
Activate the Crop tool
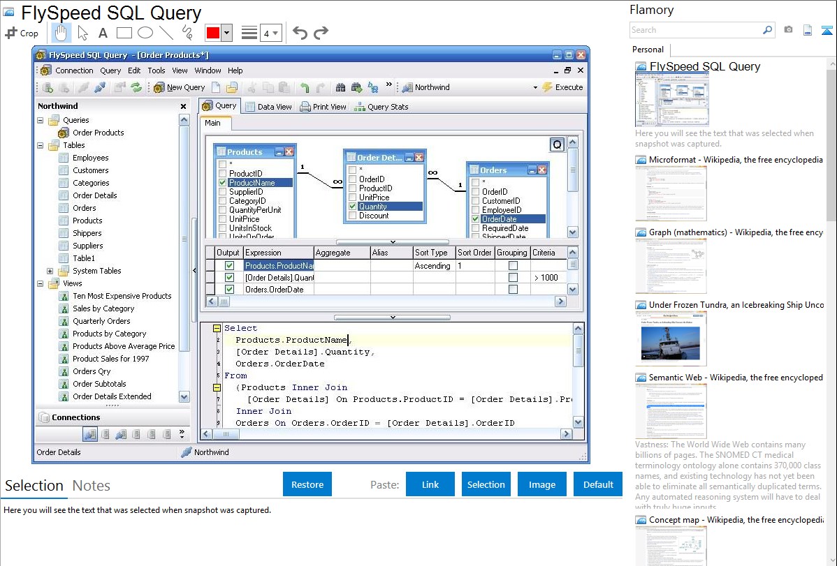(22, 33)
